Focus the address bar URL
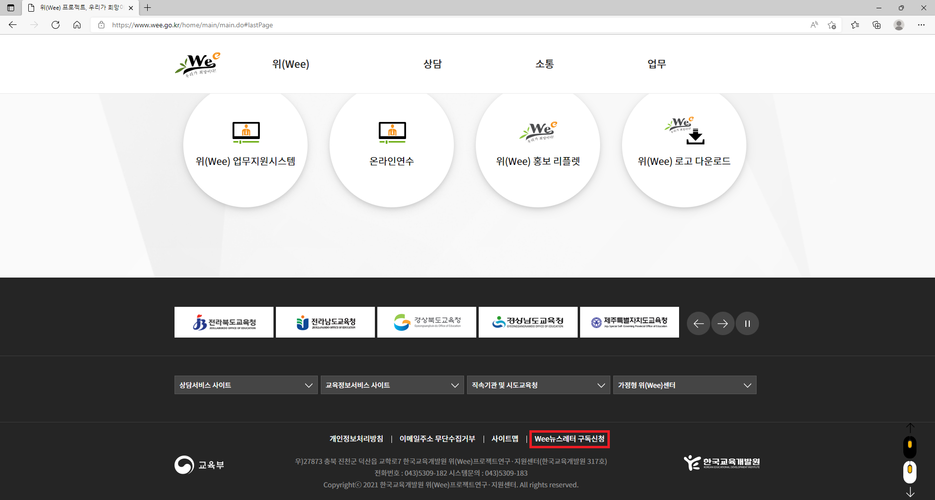This screenshot has height=500, width=935. (192, 25)
